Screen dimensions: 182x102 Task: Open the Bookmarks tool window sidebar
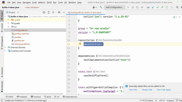(x=2, y=87)
